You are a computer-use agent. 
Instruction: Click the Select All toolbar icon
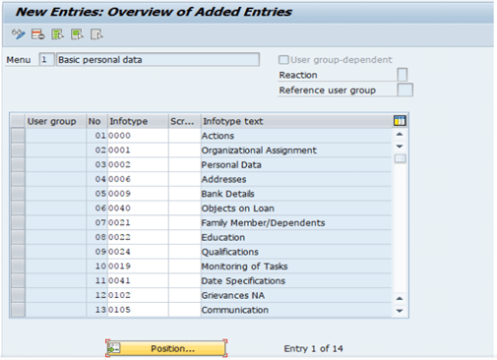[57, 34]
